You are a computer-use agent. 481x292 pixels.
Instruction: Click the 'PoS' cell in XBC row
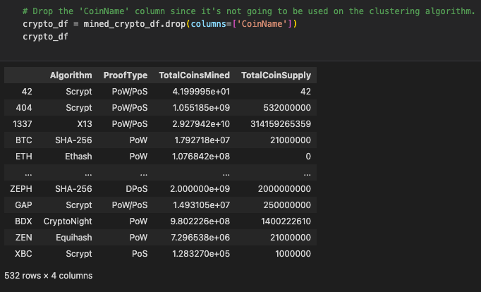[x=140, y=254]
